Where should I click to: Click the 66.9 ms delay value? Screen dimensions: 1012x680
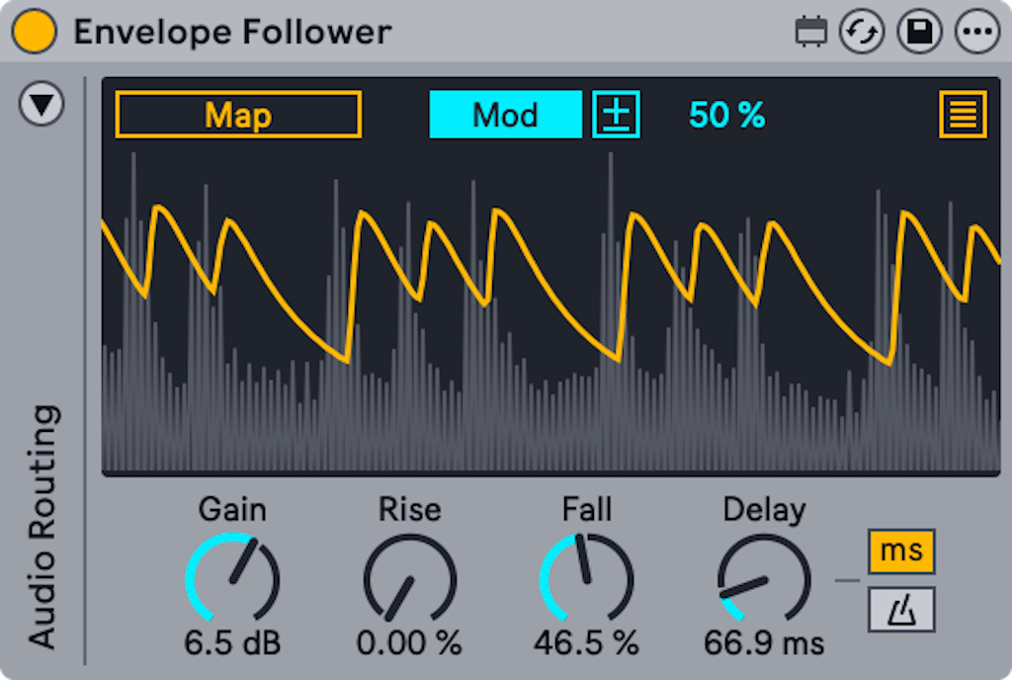[x=764, y=642]
